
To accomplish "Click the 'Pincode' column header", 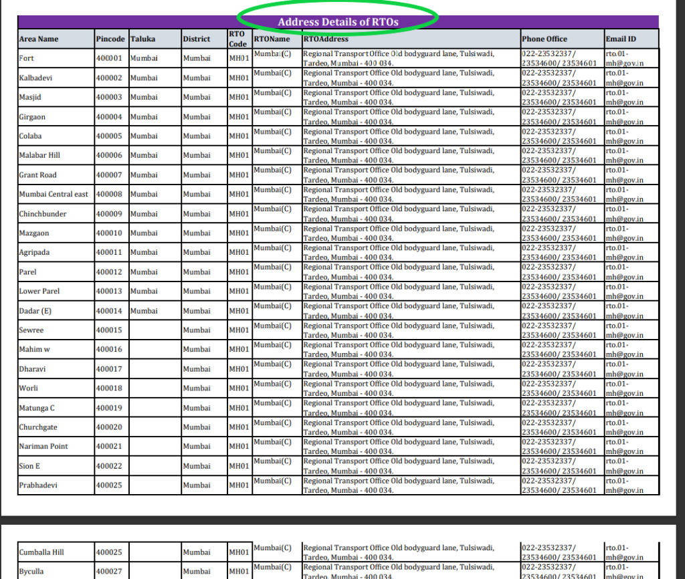I will [110, 39].
